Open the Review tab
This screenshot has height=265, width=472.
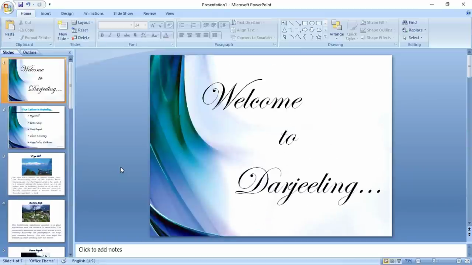coord(149,13)
